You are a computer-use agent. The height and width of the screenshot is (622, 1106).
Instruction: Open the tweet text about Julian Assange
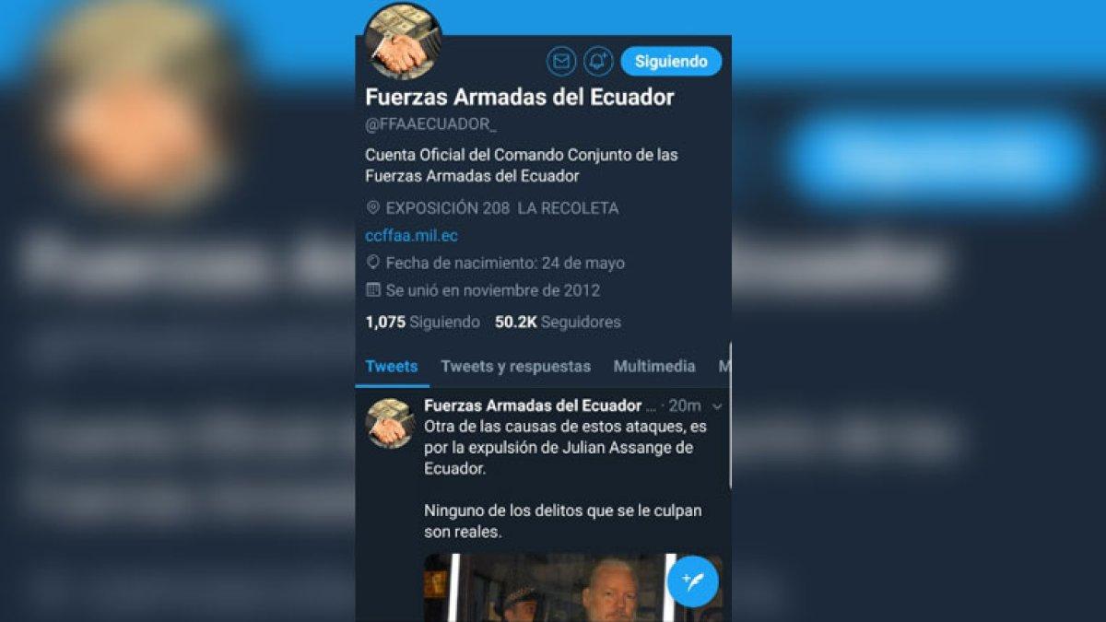pos(564,481)
